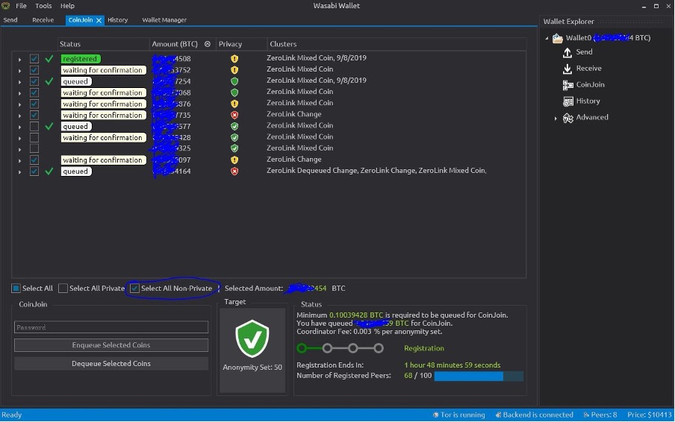
Task: Click green privacy shield on the 7254 row
Action: [x=234, y=81]
